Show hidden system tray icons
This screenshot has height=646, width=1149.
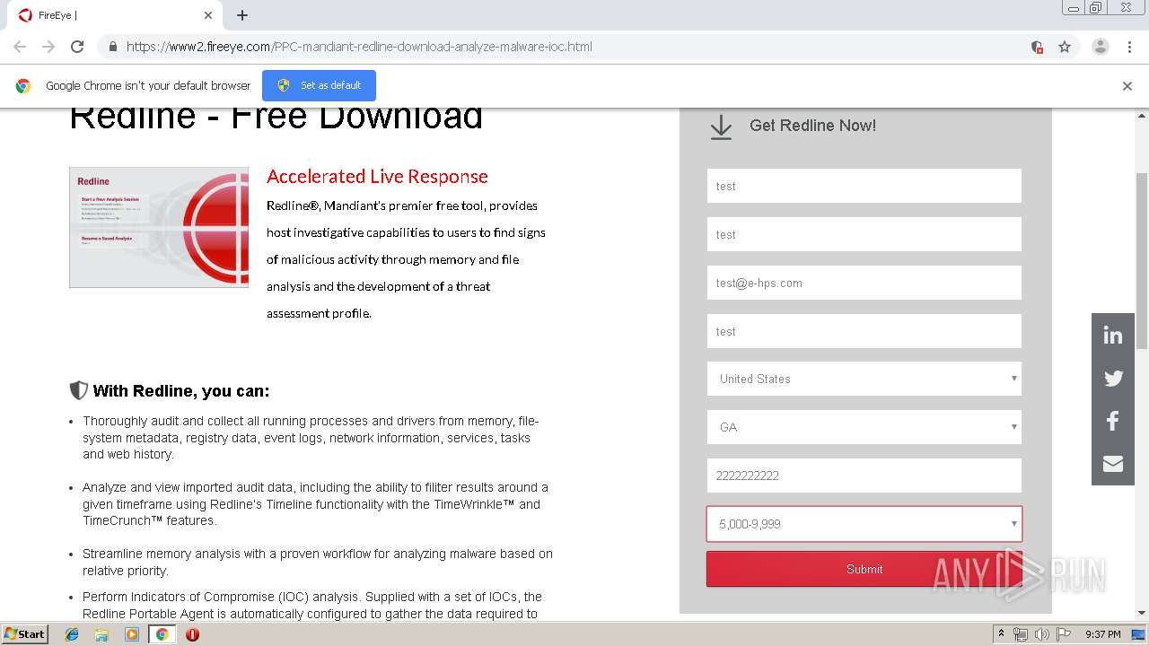pos(1001,634)
